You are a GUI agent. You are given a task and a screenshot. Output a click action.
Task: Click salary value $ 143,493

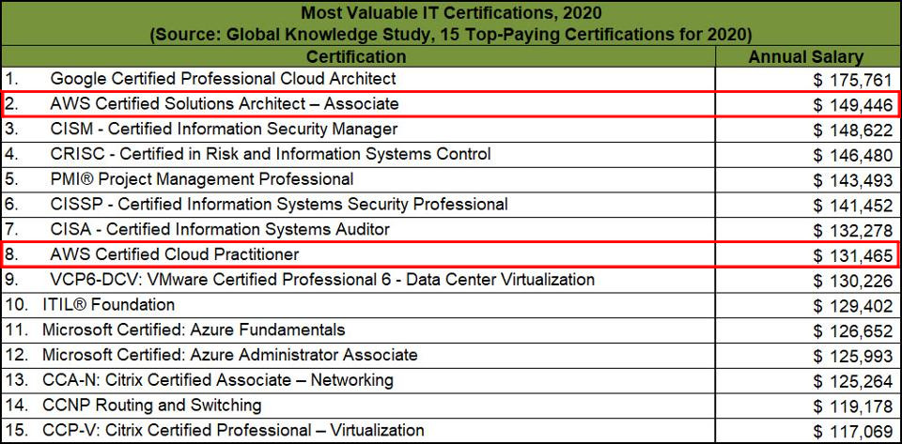click(852, 181)
